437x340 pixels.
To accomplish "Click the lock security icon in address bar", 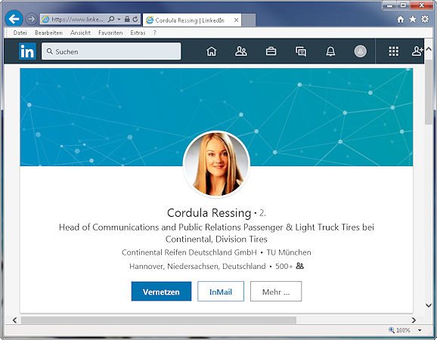I will pos(127,19).
